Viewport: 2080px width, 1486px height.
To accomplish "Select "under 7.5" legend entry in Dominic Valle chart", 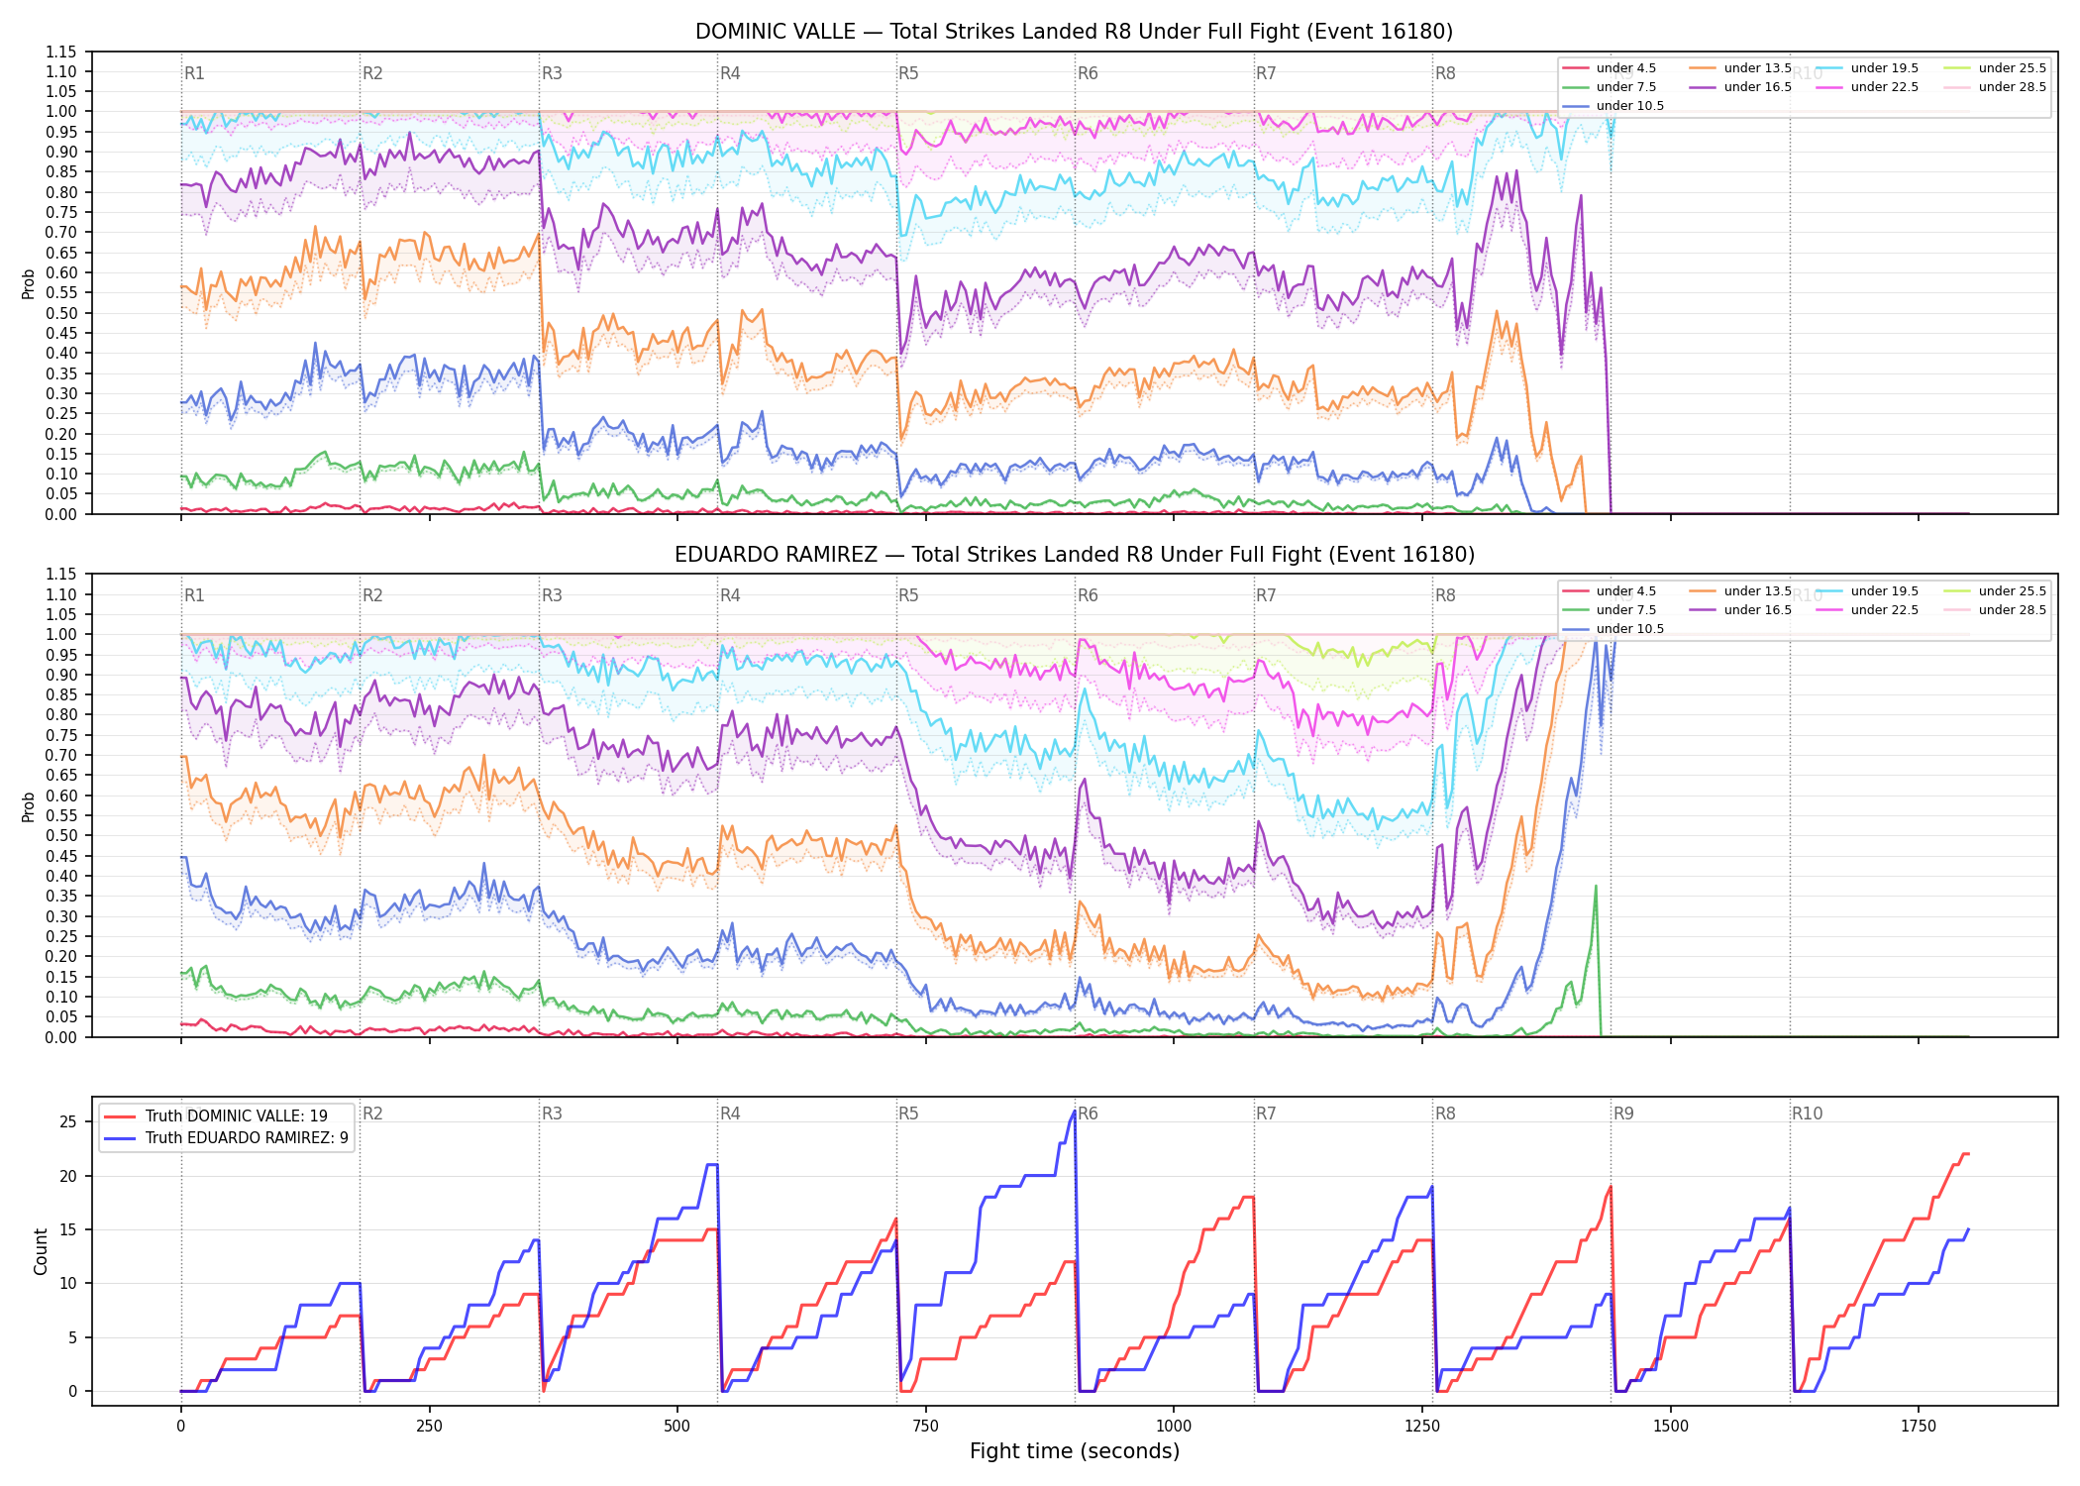I will click(1609, 87).
